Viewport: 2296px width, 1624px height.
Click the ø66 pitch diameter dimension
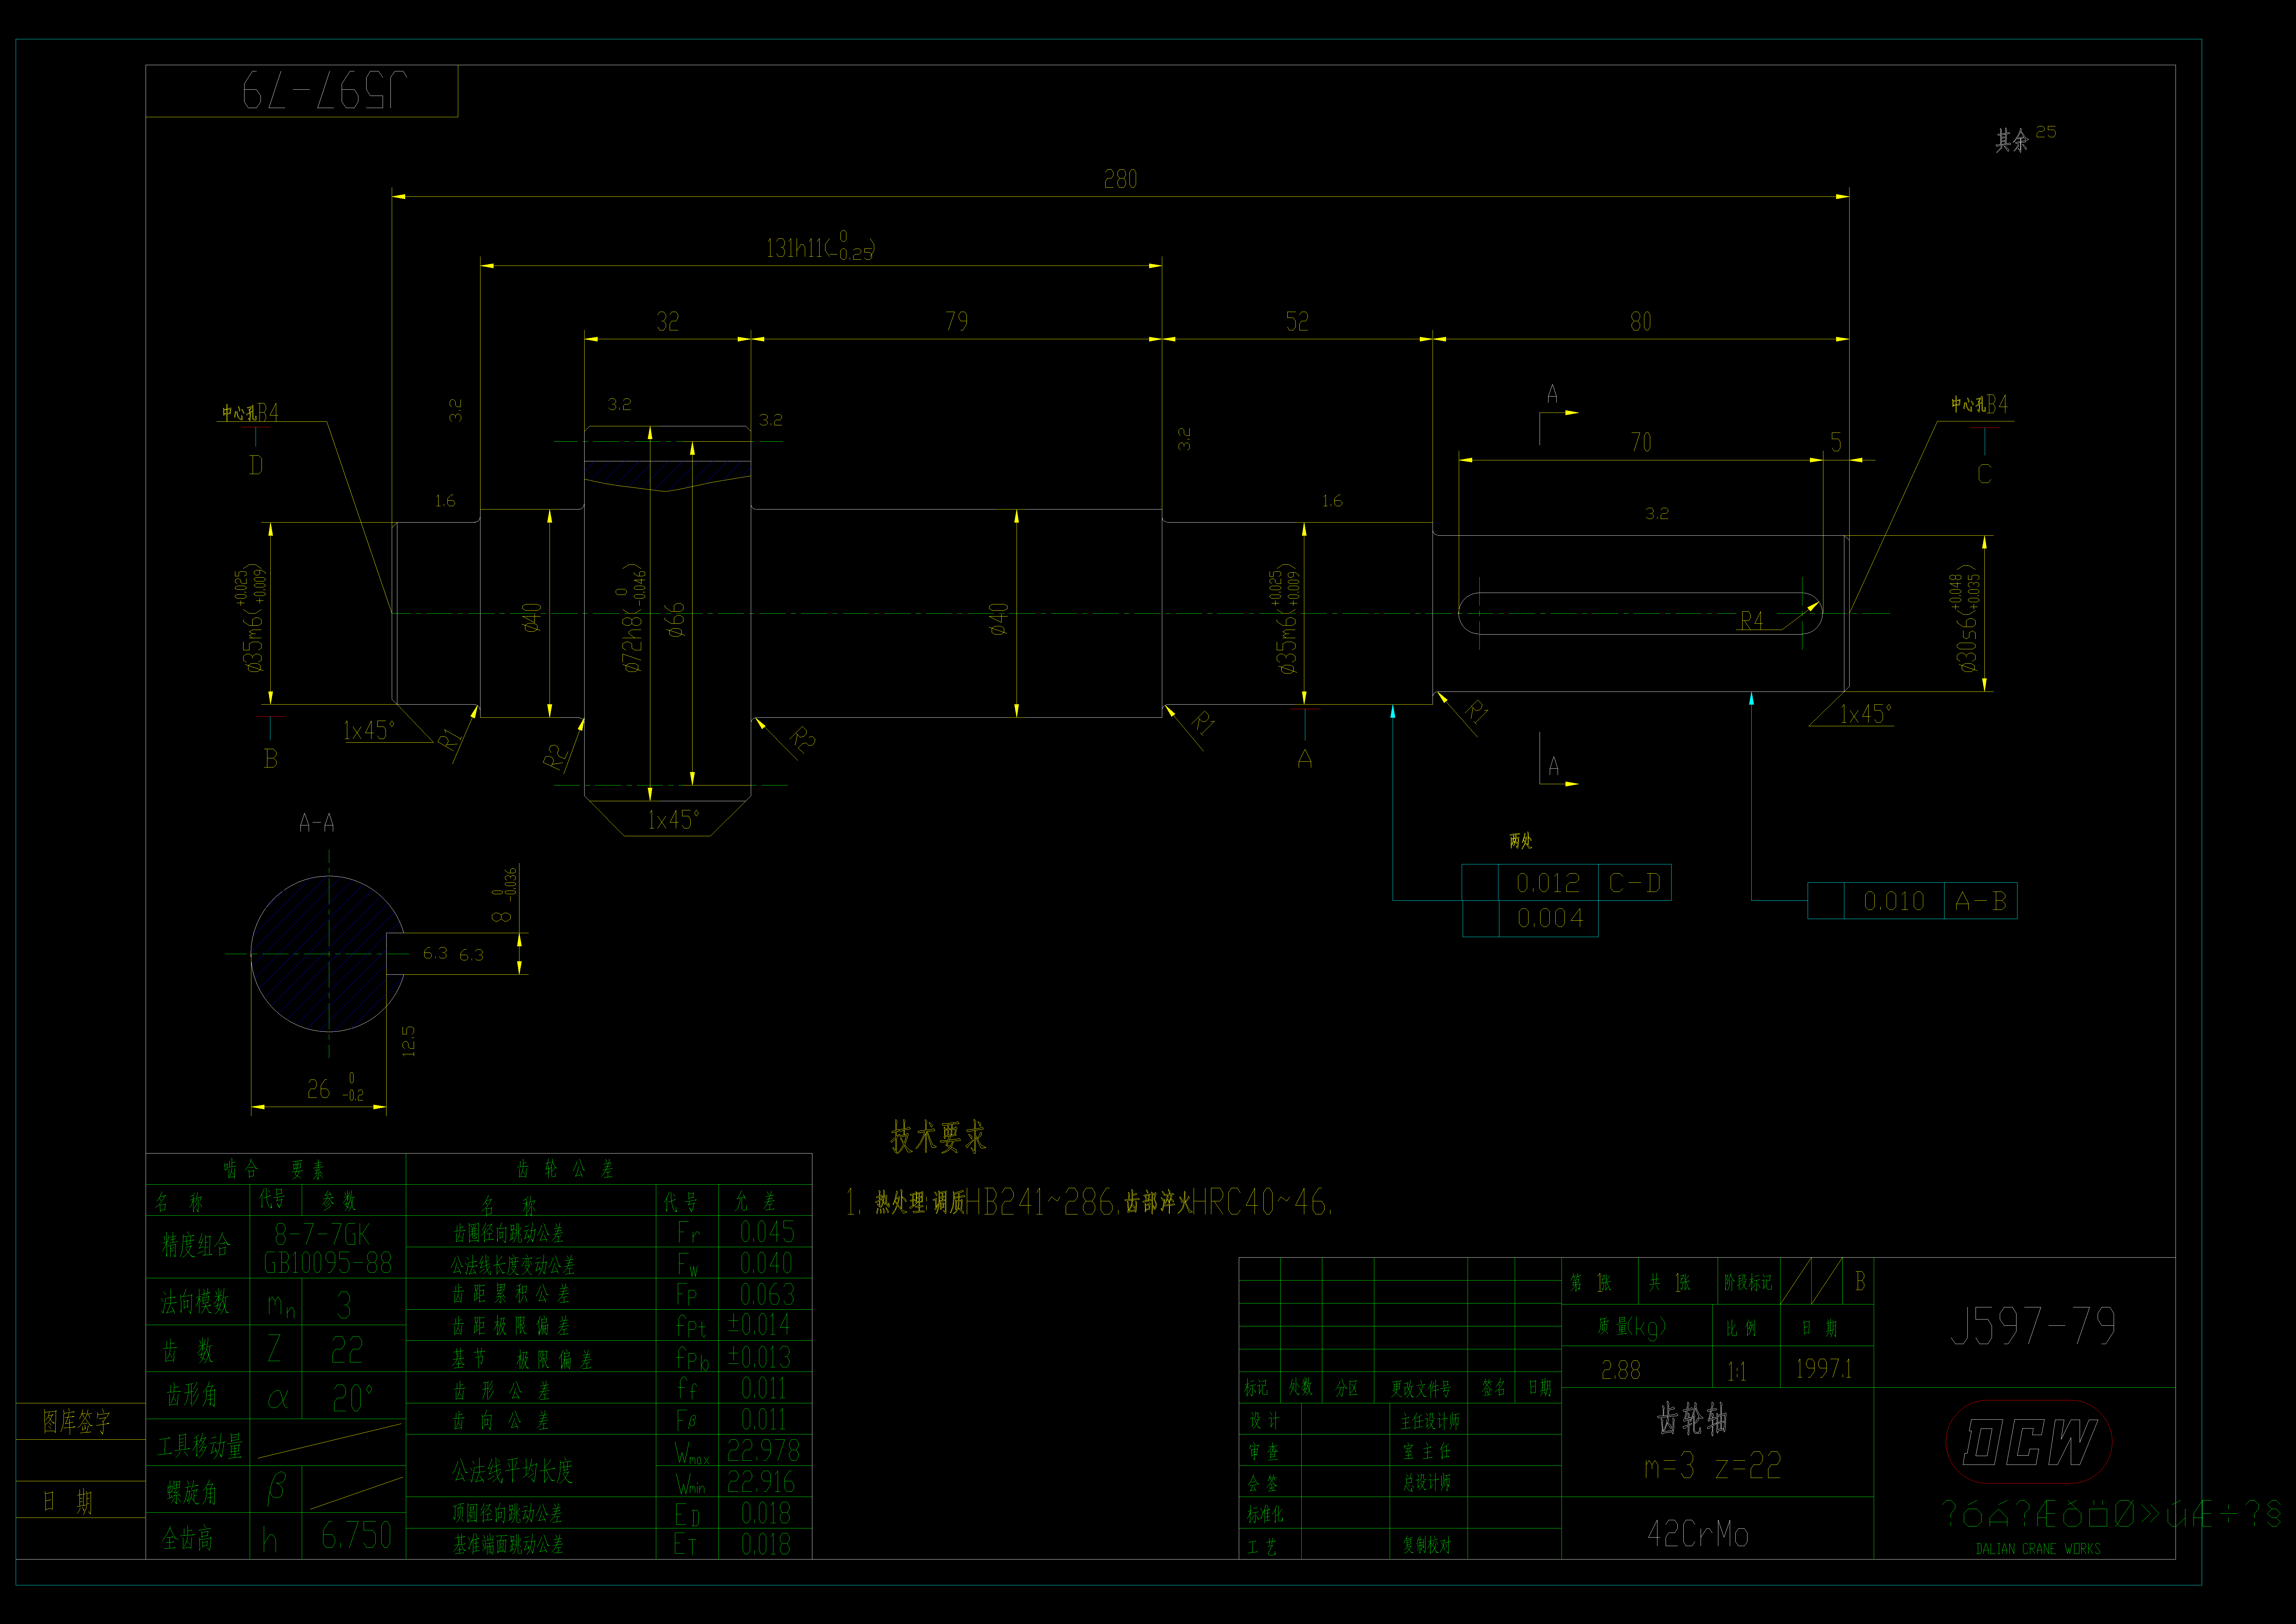click(x=676, y=619)
